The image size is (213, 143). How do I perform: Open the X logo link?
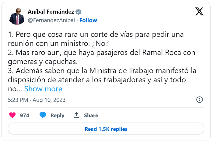pos(199,12)
